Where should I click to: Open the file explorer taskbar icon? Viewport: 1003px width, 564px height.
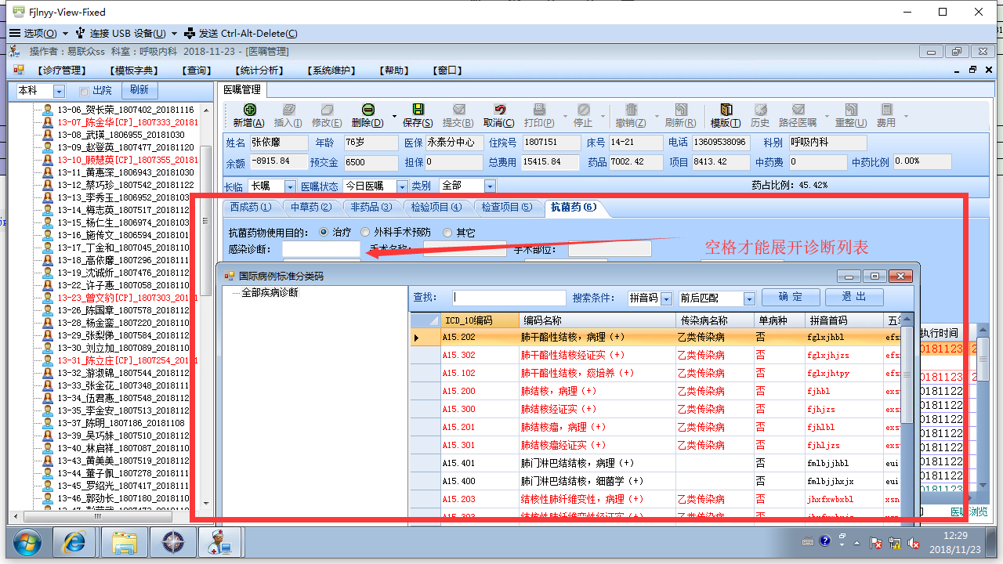(x=125, y=542)
